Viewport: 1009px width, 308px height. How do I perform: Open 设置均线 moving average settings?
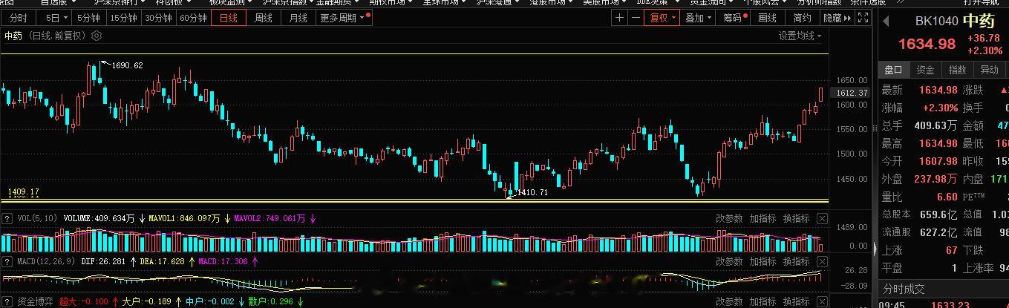800,36
